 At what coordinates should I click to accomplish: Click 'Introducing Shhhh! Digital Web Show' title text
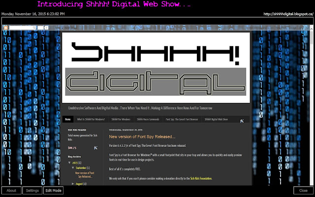[x=114, y=4]
